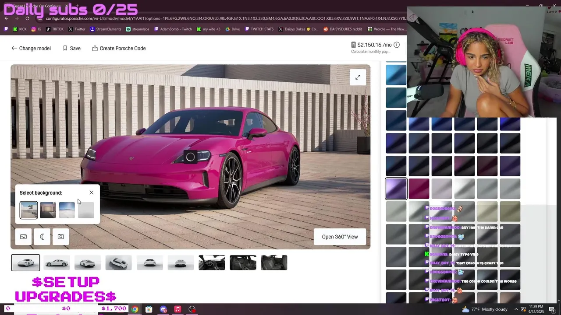Open the Twitter bookmark
Screen dimensions: 561x315
(77, 29)
